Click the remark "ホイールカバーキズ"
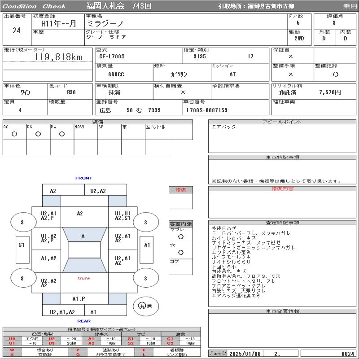This screenshot has width=359, height=359. [x=234, y=238]
